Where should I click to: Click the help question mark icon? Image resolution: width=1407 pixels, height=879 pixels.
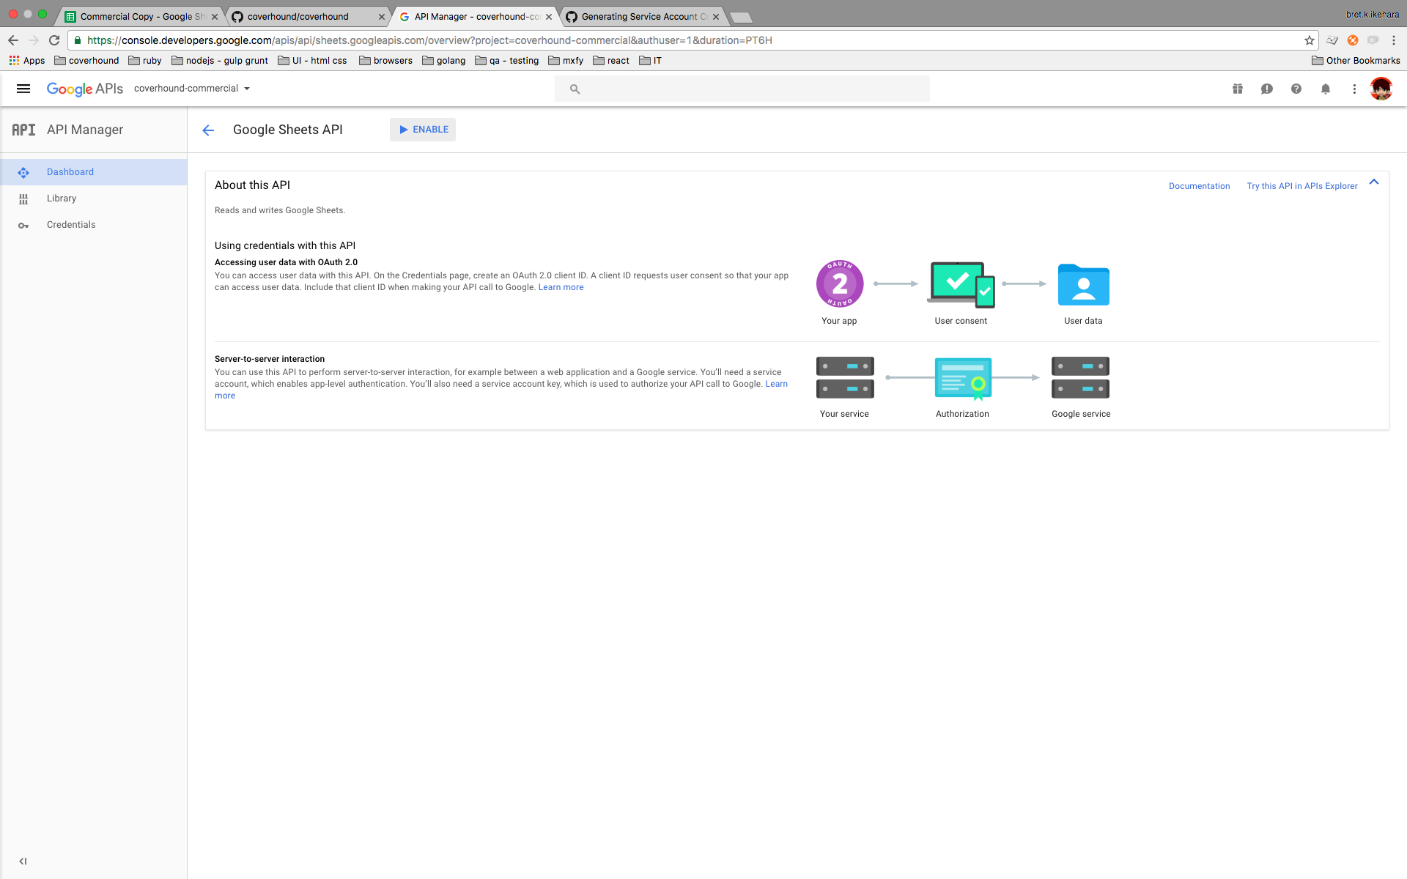tap(1296, 89)
